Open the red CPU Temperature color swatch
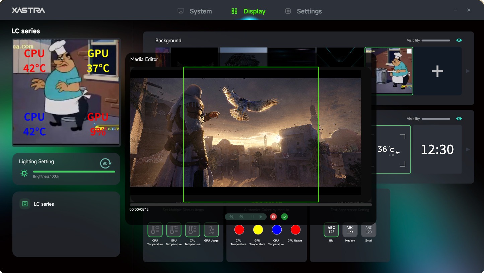The image size is (484, 273). [x=239, y=230]
